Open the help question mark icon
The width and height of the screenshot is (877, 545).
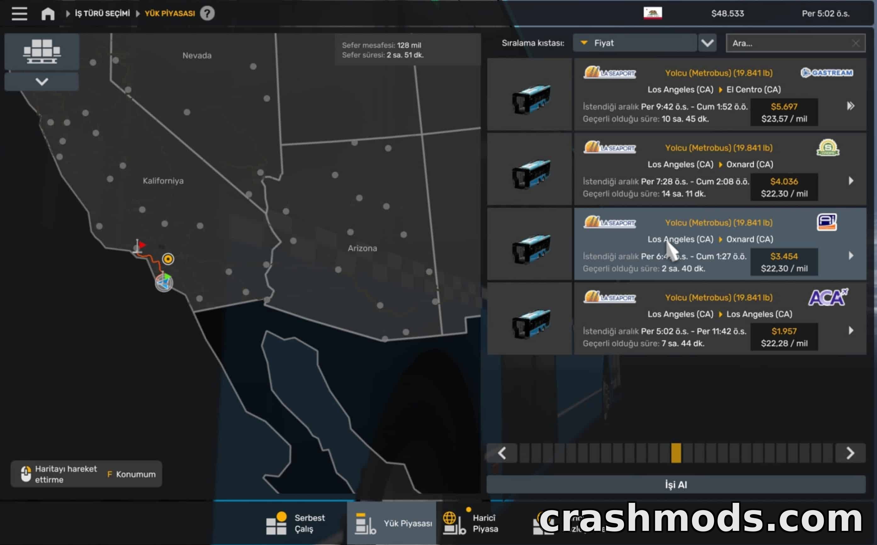point(207,14)
